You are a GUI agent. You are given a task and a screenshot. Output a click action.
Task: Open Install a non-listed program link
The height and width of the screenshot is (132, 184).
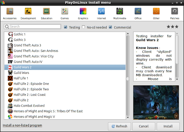click(22, 125)
